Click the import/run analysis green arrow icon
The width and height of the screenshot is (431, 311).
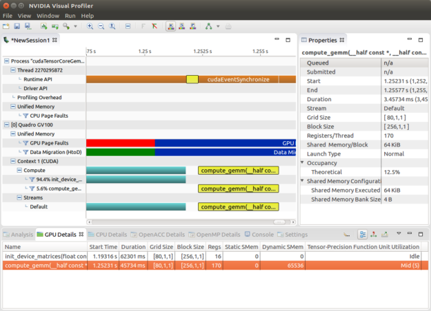pos(43,26)
